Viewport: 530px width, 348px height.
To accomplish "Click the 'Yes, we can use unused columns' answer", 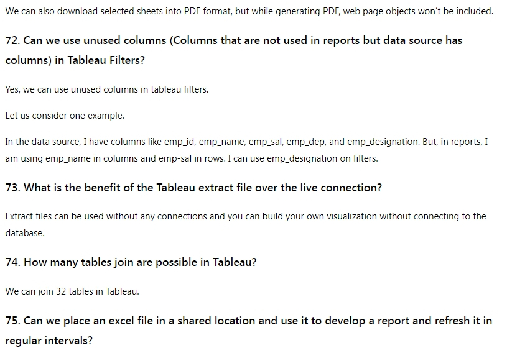I will tap(107, 89).
